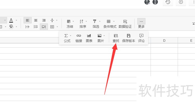Toggle center alignment

coord(36,20)
